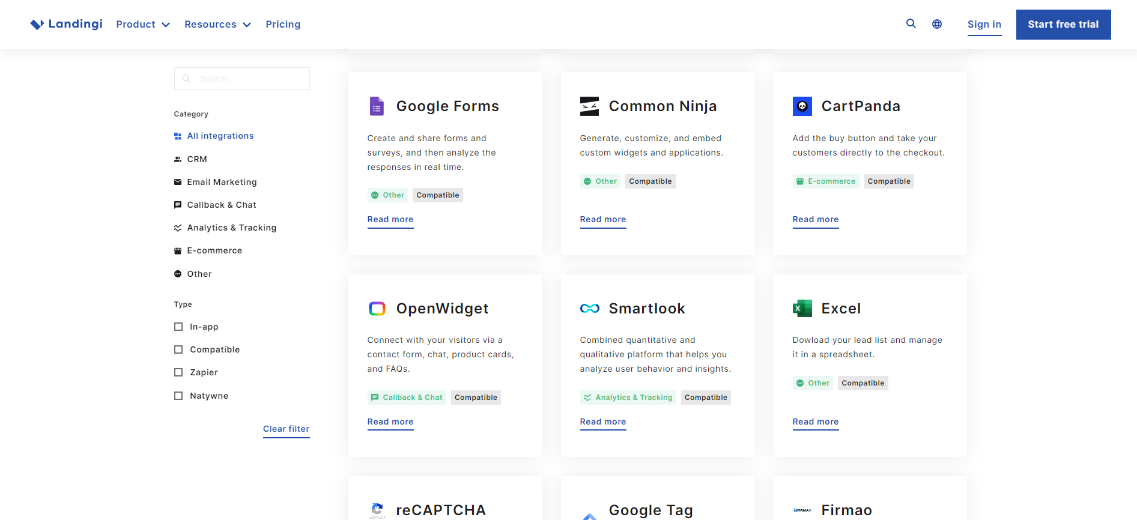Viewport: 1137px width, 520px height.
Task: Click the Smartlook card title
Action: point(647,309)
